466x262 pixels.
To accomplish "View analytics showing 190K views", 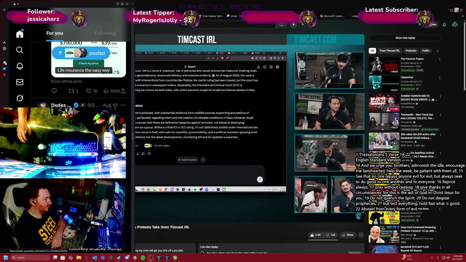I will click(112, 91).
